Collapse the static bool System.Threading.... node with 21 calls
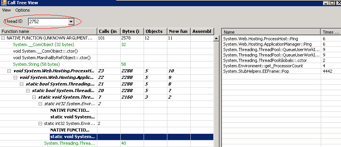Viewport: 341px width, 147px height. tap(21, 84)
